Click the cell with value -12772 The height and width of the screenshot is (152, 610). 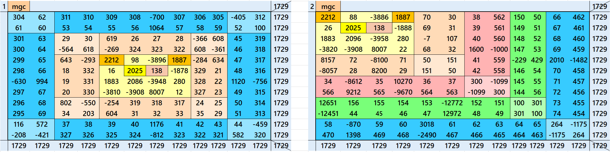[452, 103]
